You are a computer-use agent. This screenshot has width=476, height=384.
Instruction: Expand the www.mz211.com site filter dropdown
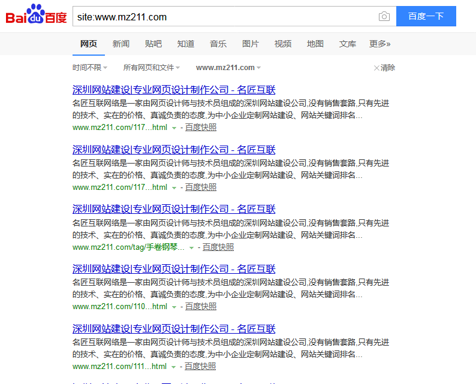(x=228, y=68)
